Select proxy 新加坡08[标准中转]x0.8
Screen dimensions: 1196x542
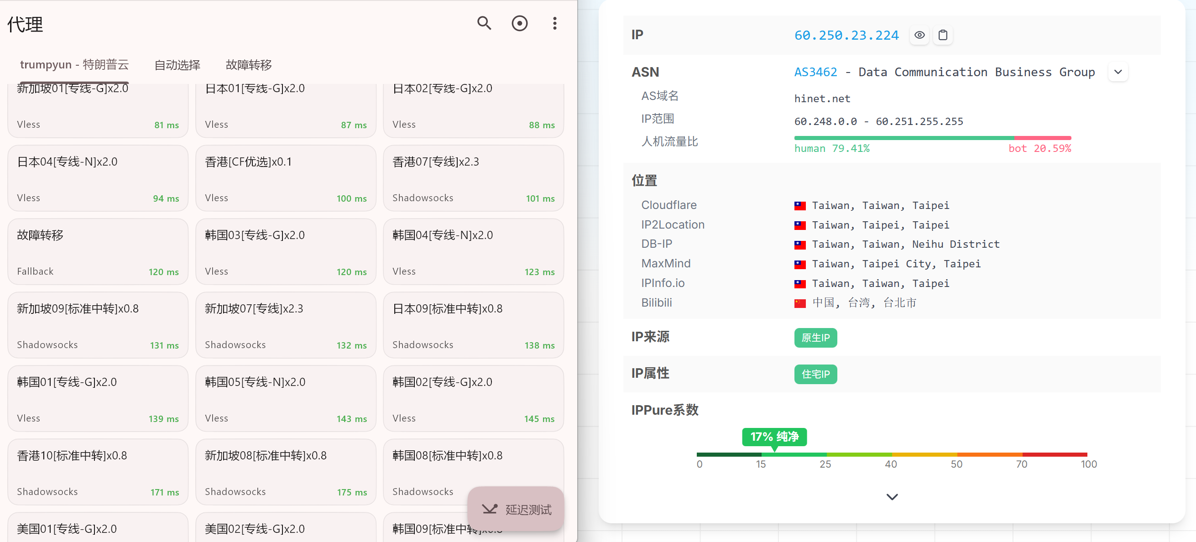tap(286, 472)
